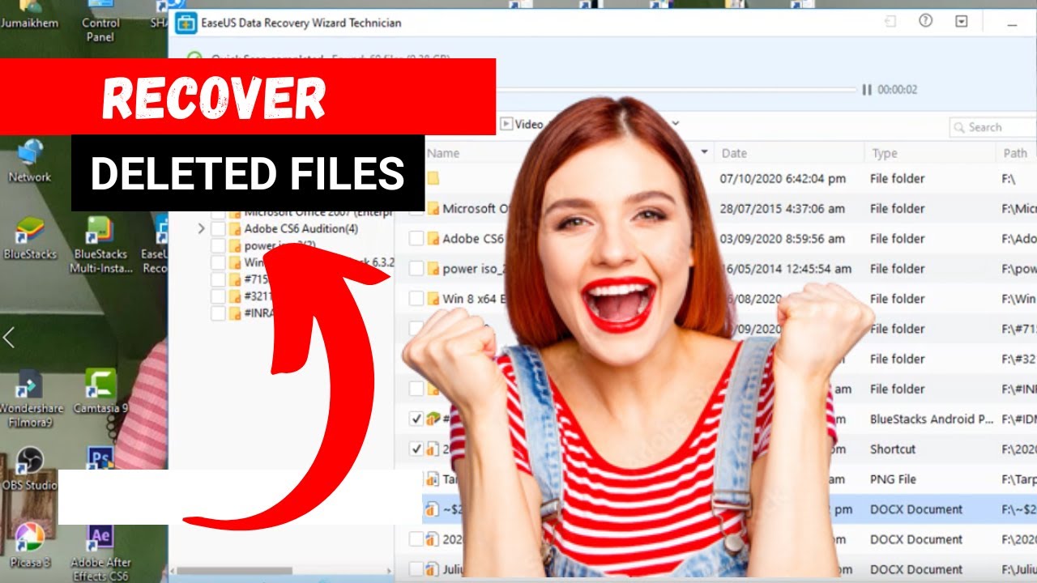Check the #INRA tree folder checkbox
This screenshot has height=583, width=1037.
tap(218, 313)
